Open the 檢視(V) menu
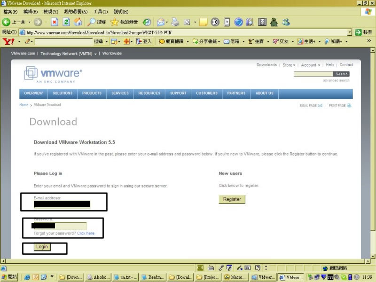 [51, 11]
